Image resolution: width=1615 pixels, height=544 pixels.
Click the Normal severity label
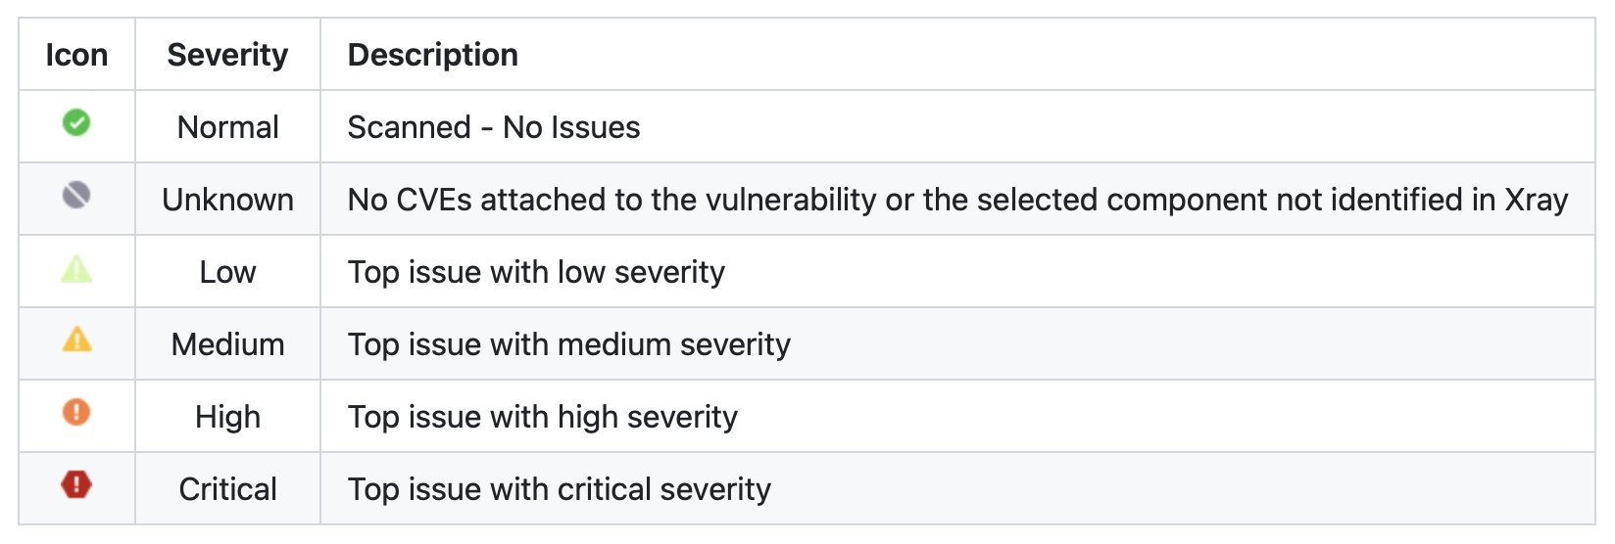click(227, 127)
